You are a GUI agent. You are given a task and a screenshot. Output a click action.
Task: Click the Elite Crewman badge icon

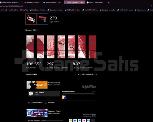click(x=31, y=94)
